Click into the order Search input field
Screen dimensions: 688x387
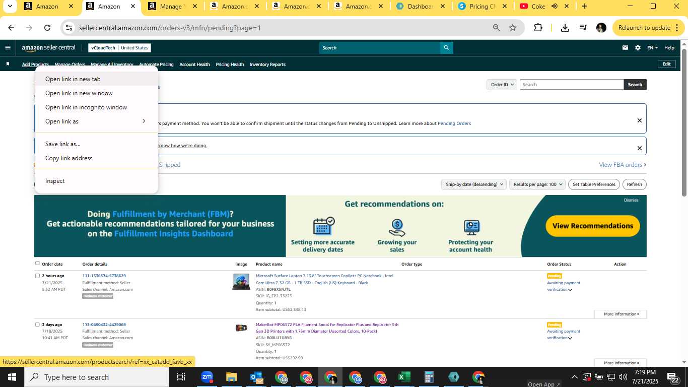point(572,85)
